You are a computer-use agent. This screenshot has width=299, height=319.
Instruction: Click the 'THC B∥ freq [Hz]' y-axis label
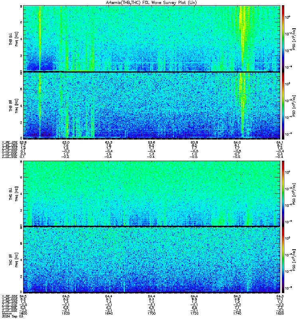tap(14, 260)
